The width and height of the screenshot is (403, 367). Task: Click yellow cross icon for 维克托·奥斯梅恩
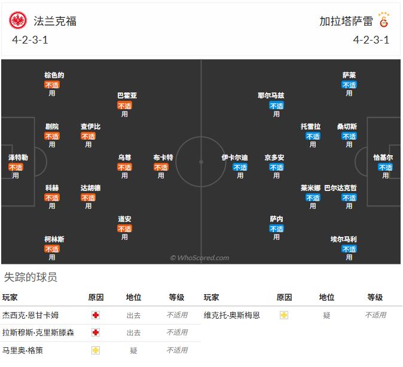[284, 315]
